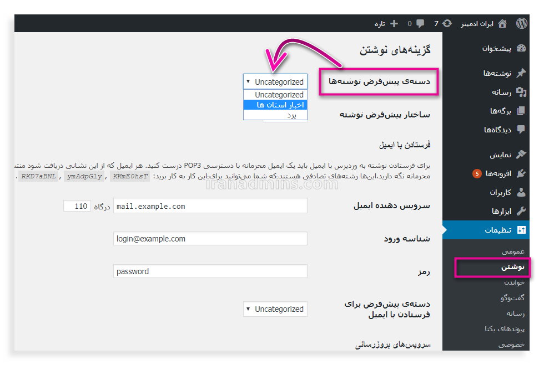Click the شناسه ورود label
The image size is (544, 365).
click(x=407, y=239)
